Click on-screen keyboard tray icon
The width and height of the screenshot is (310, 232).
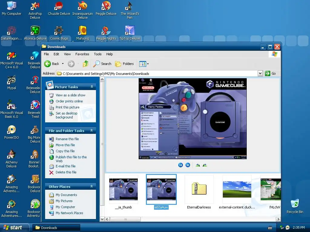(270, 228)
